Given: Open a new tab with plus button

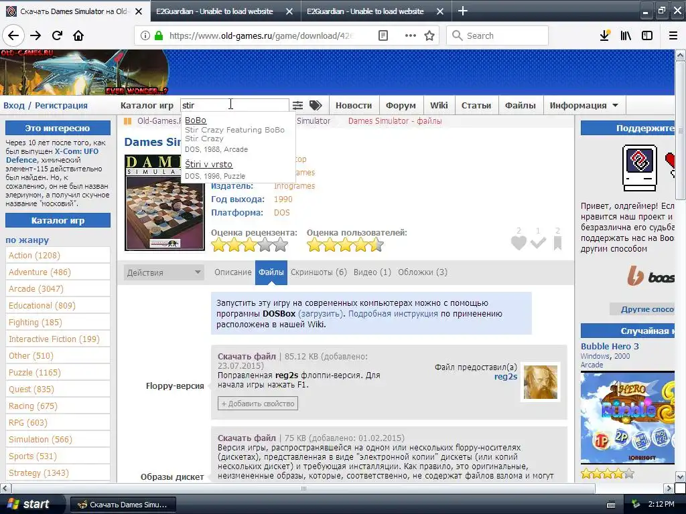Looking at the screenshot, I should point(462,11).
